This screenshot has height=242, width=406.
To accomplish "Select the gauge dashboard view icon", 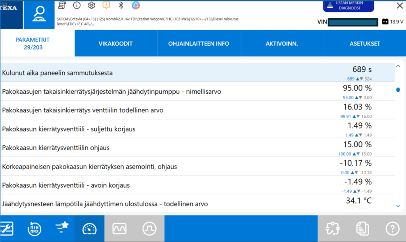I will point(89,229).
